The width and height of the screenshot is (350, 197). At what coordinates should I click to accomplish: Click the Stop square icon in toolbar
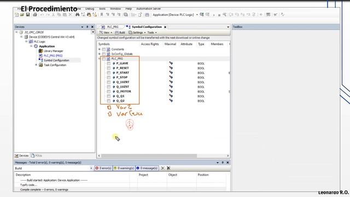point(219,15)
